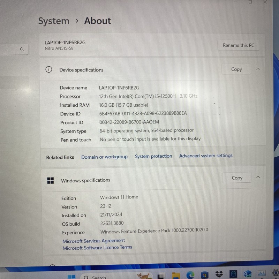Collapse the Device specifications section
Image resolution: width=279 pixels, height=279 pixels.
(x=258, y=69)
